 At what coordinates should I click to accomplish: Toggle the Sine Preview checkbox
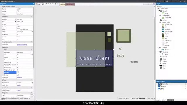(18, 75)
